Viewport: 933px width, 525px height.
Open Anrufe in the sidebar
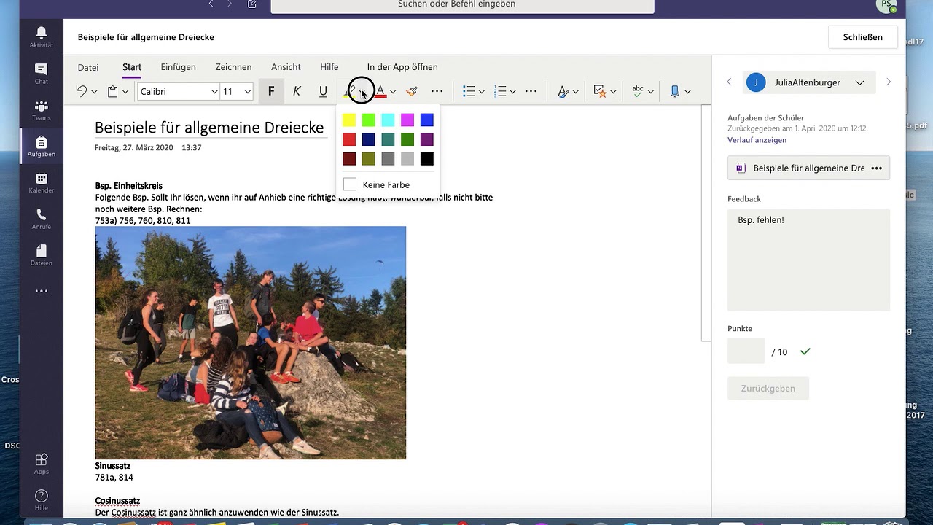[42, 218]
